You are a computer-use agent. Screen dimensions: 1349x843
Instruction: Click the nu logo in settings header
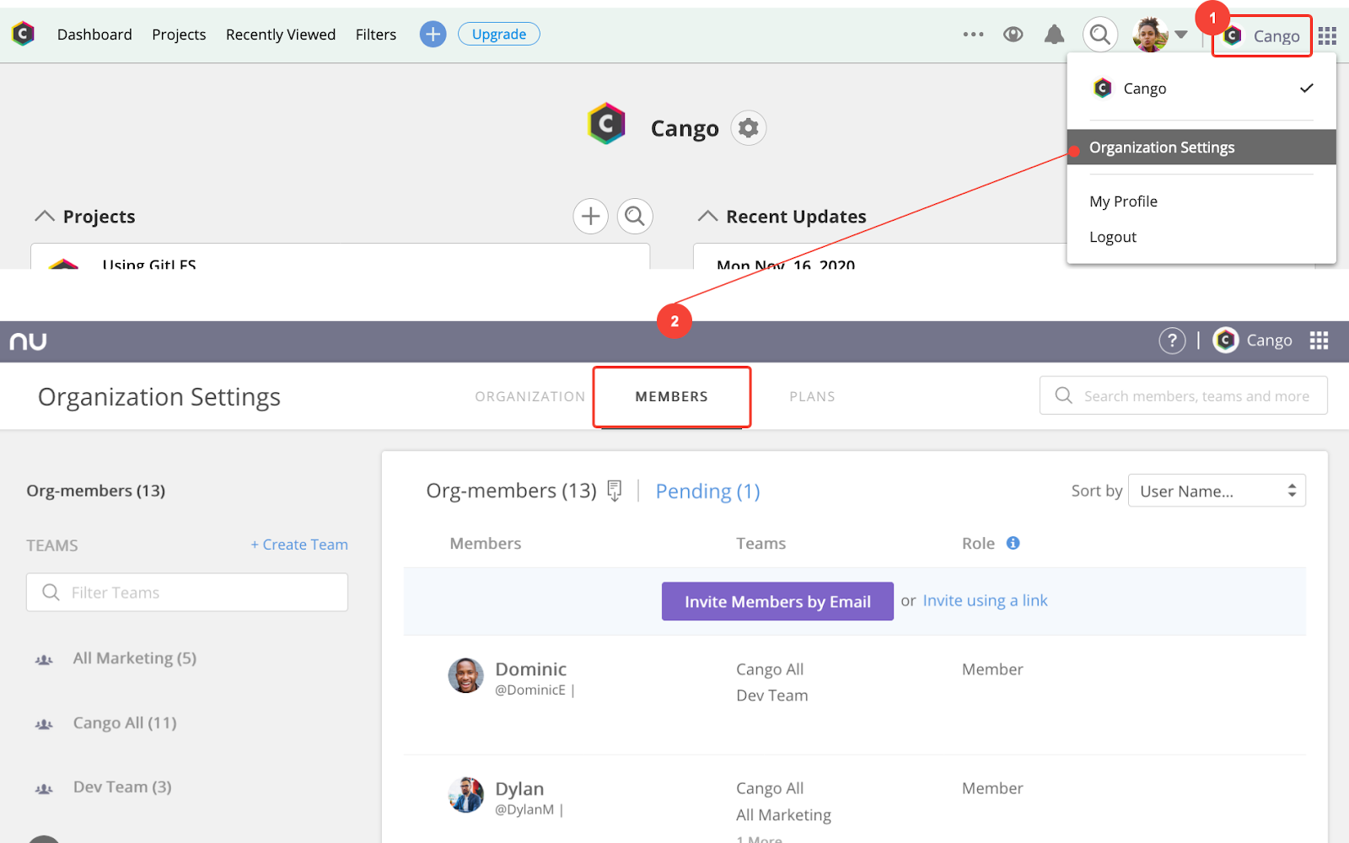pos(29,341)
